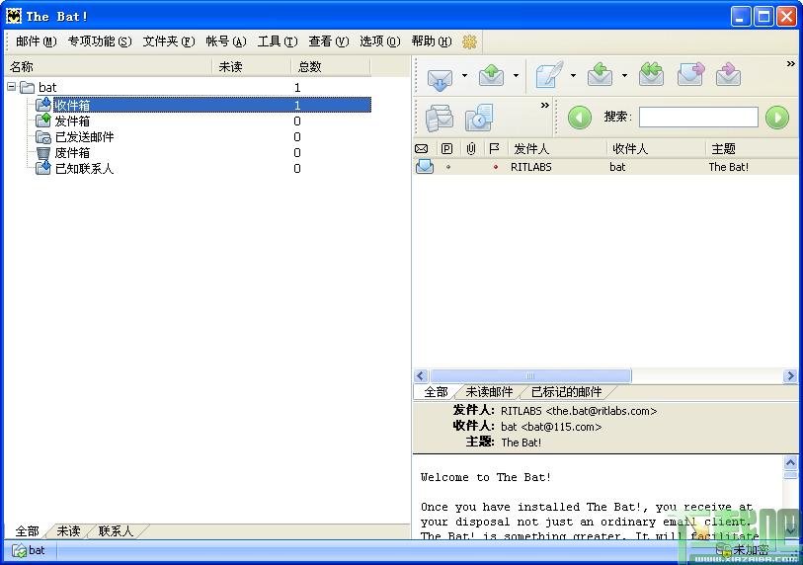This screenshot has height=565, width=803.
Task: Sort folders by 总数 column header
Action: (330, 67)
